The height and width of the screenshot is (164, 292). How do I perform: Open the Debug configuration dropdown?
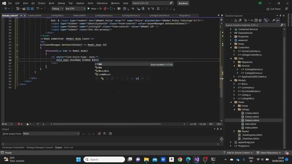(x=57, y=9)
